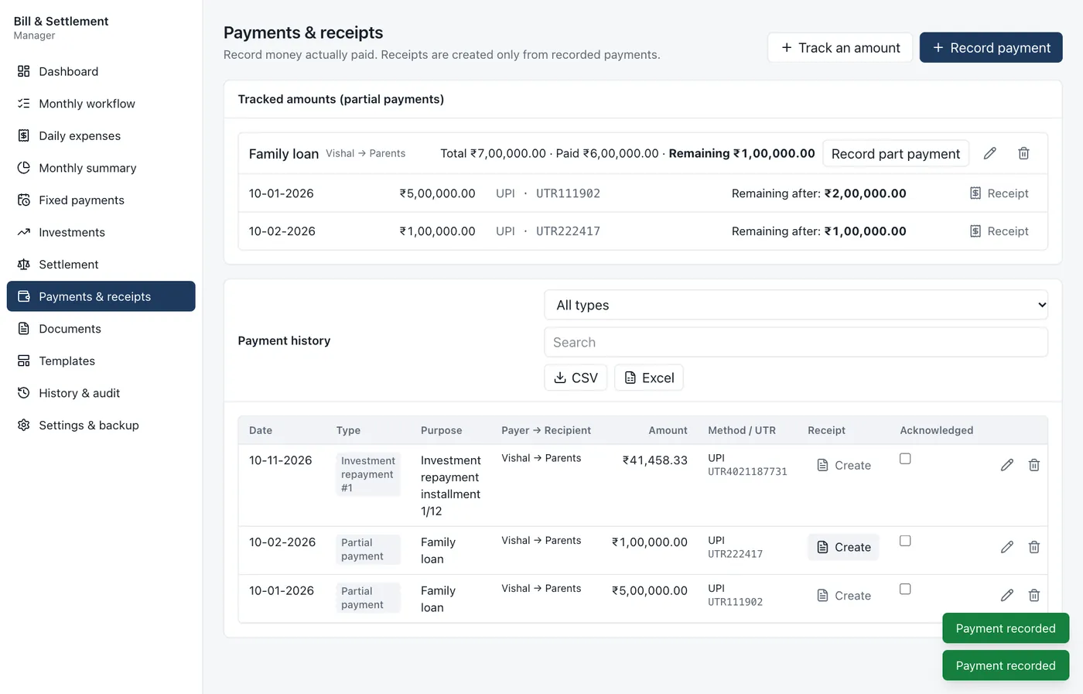Create receipt for UTR111902 history payment

coord(844,596)
